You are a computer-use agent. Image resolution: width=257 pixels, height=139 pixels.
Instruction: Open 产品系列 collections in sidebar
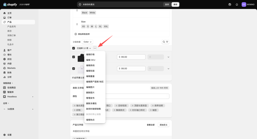12,26
